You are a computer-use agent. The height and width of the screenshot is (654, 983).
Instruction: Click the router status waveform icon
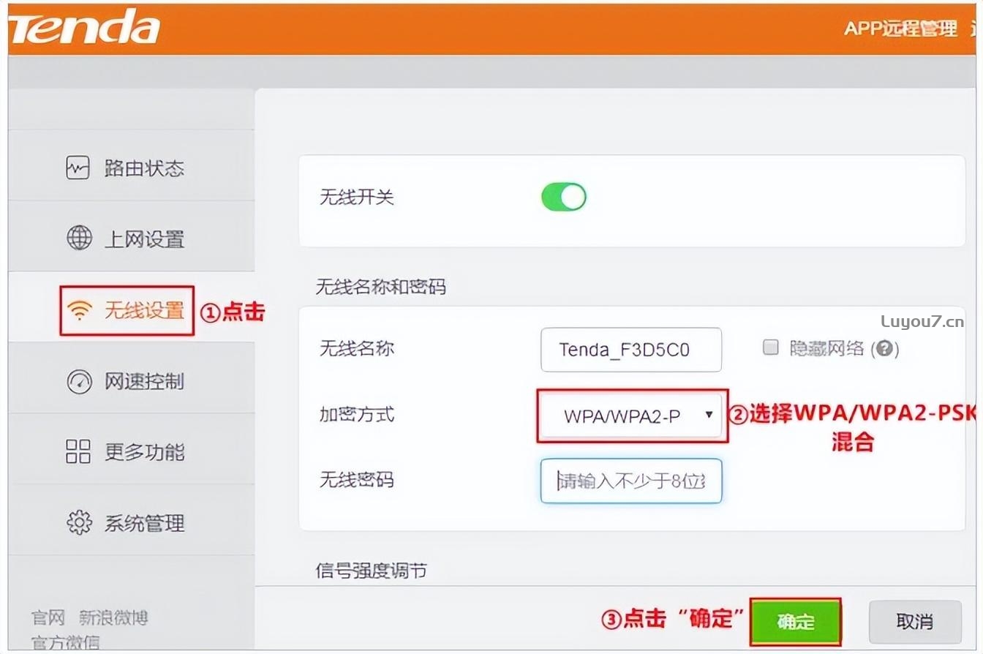(78, 168)
